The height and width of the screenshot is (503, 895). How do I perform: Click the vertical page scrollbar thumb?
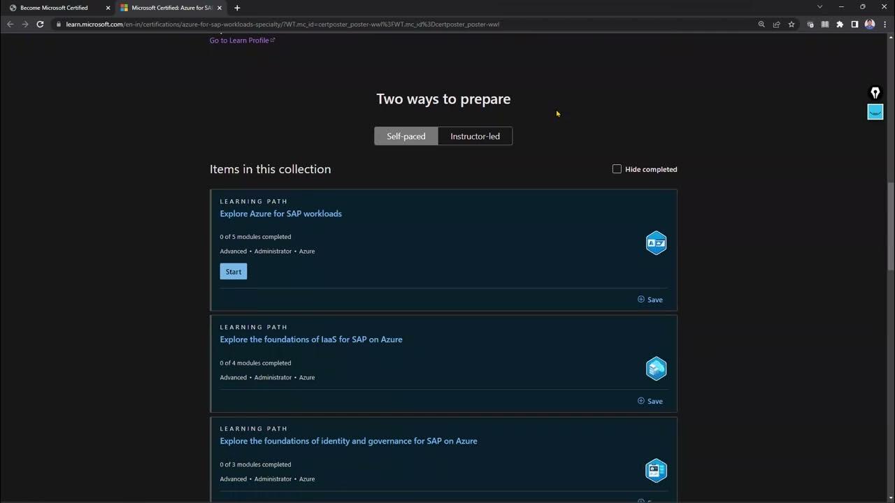point(891,226)
